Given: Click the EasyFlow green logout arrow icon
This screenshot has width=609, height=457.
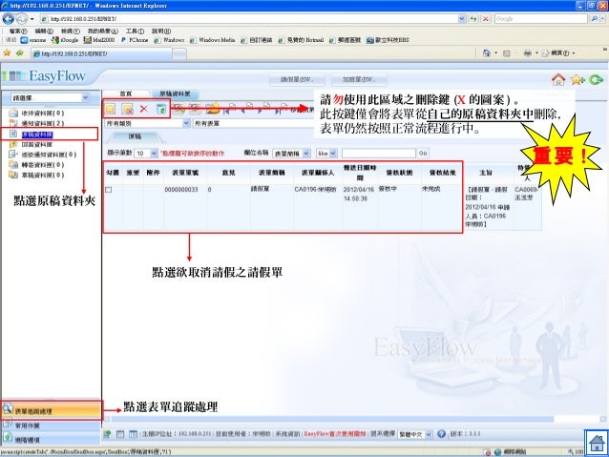Looking at the screenshot, I should 596,79.
